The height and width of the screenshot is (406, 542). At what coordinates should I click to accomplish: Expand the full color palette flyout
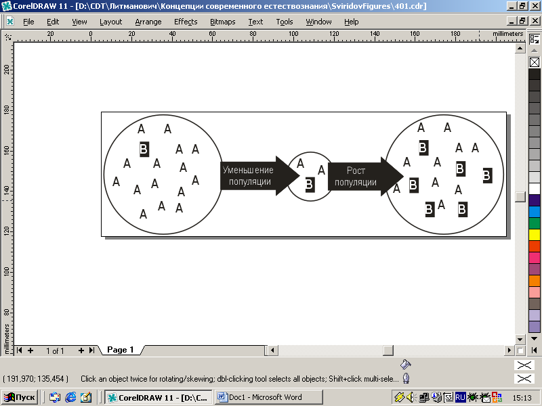click(x=534, y=351)
